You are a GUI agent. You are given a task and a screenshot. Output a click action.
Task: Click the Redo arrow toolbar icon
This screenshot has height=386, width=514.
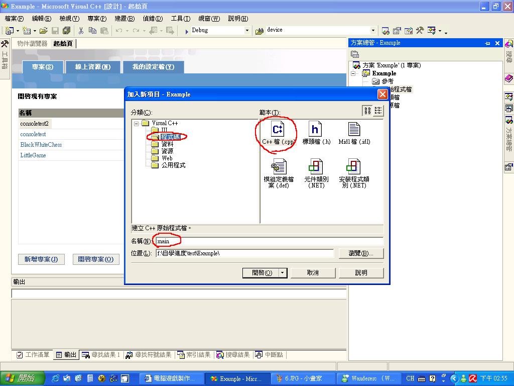click(x=136, y=31)
